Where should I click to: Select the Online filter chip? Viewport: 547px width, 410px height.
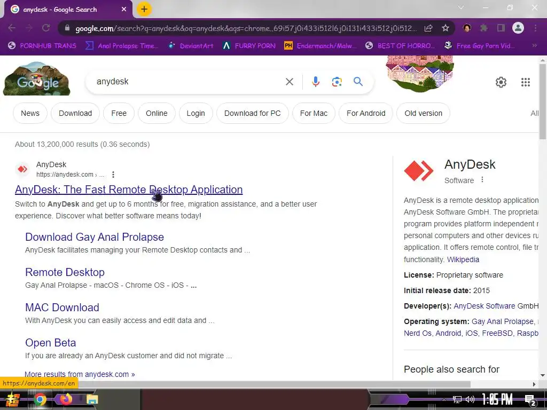[157, 113]
